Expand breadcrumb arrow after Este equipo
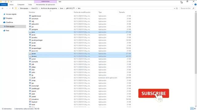The width and height of the screenshot is (197, 110). click(30, 8)
